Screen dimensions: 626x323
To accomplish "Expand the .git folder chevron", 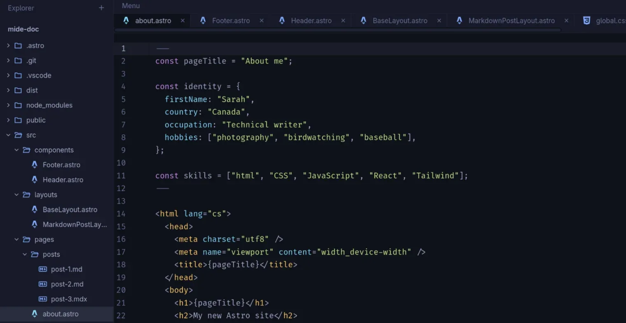I will pos(8,60).
